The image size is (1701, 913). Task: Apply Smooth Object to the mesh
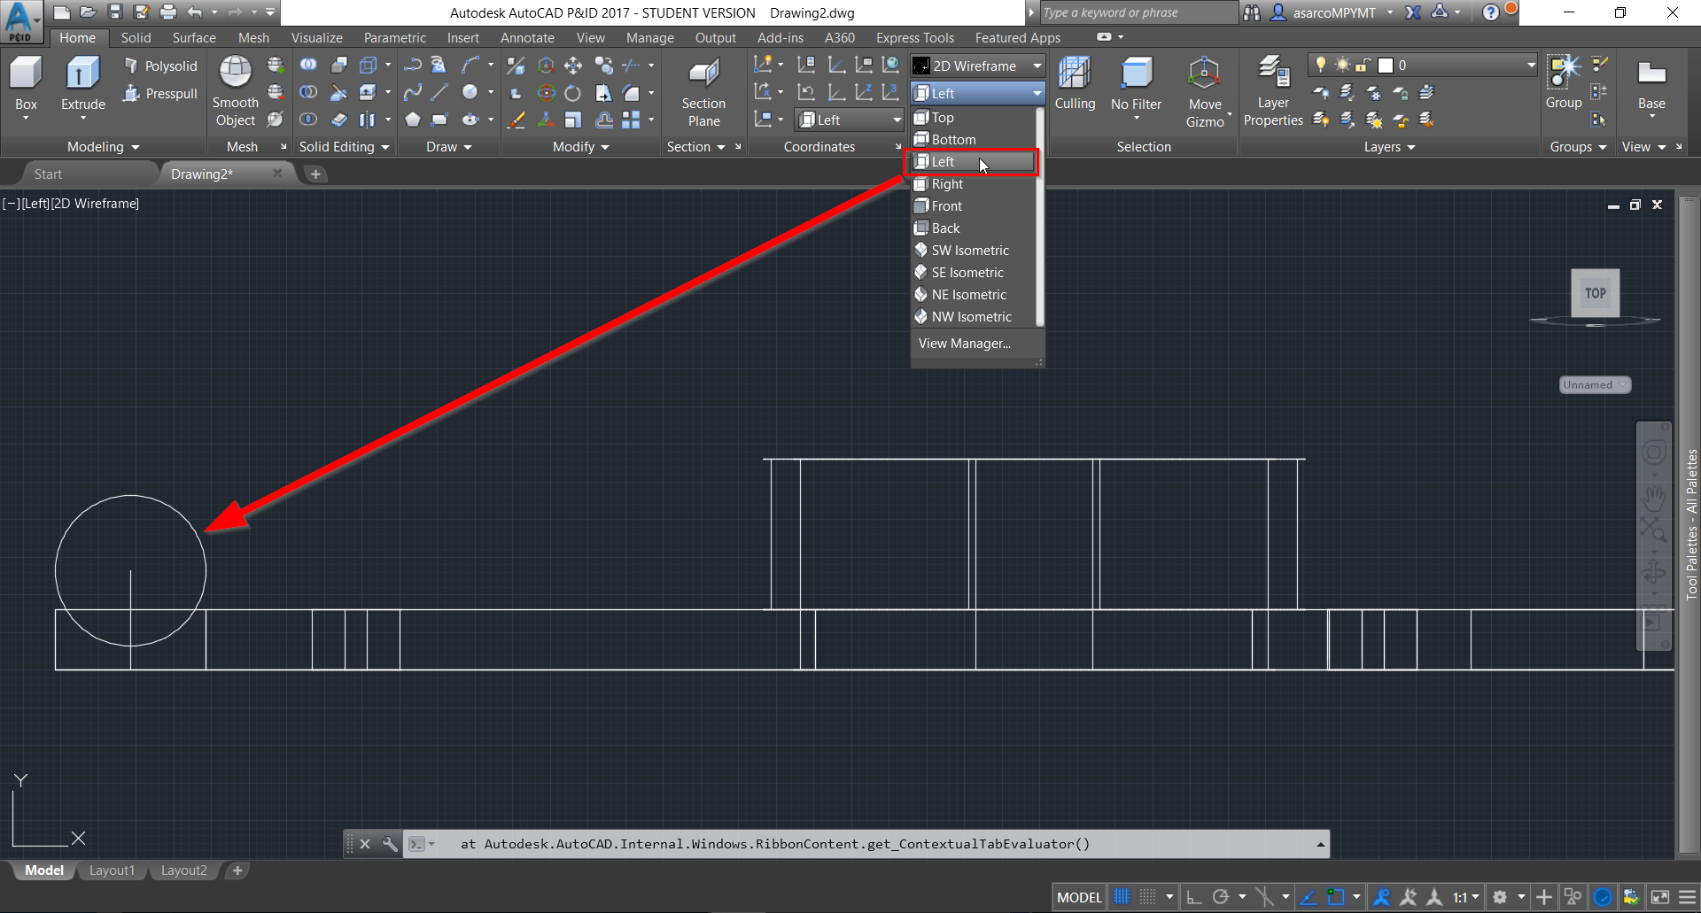point(236,91)
